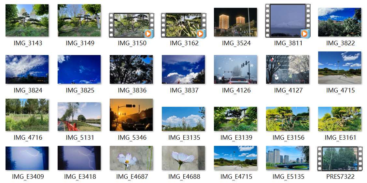Select the IMG_3824 cloudy sky thumbnail

(x=27, y=69)
